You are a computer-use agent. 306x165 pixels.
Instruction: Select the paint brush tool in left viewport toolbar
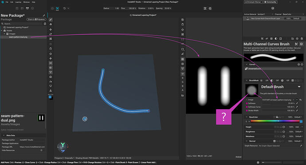(x=51, y=19)
